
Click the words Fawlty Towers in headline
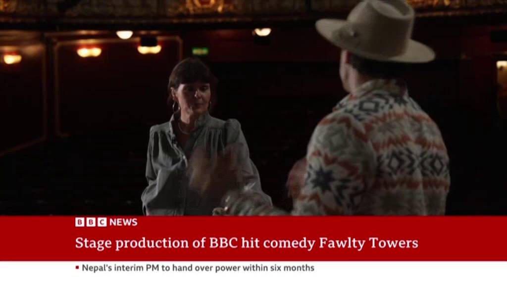pyautogui.click(x=368, y=243)
